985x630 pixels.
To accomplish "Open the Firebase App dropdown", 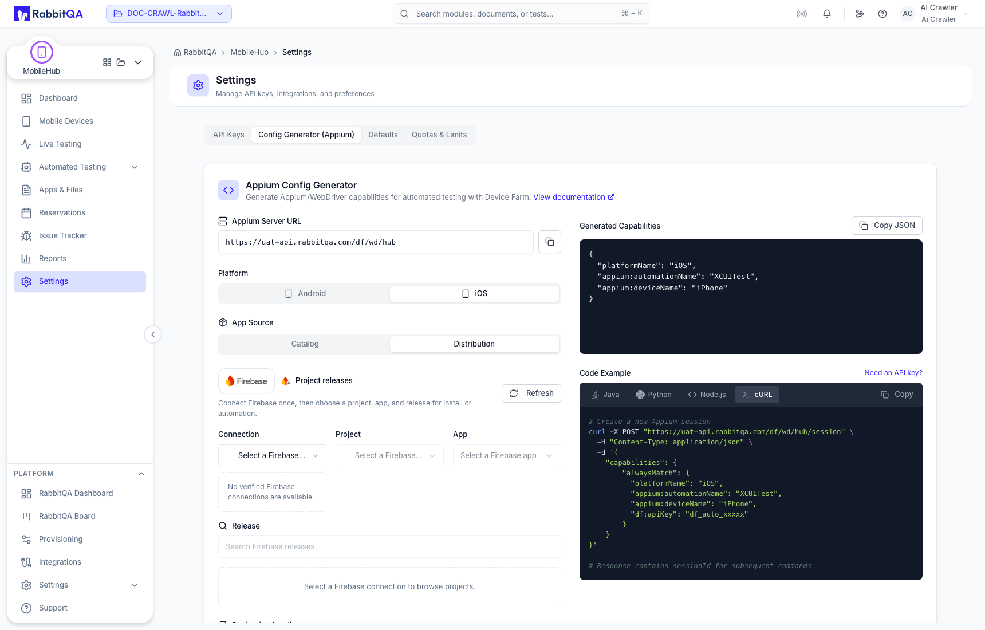I will pos(507,456).
